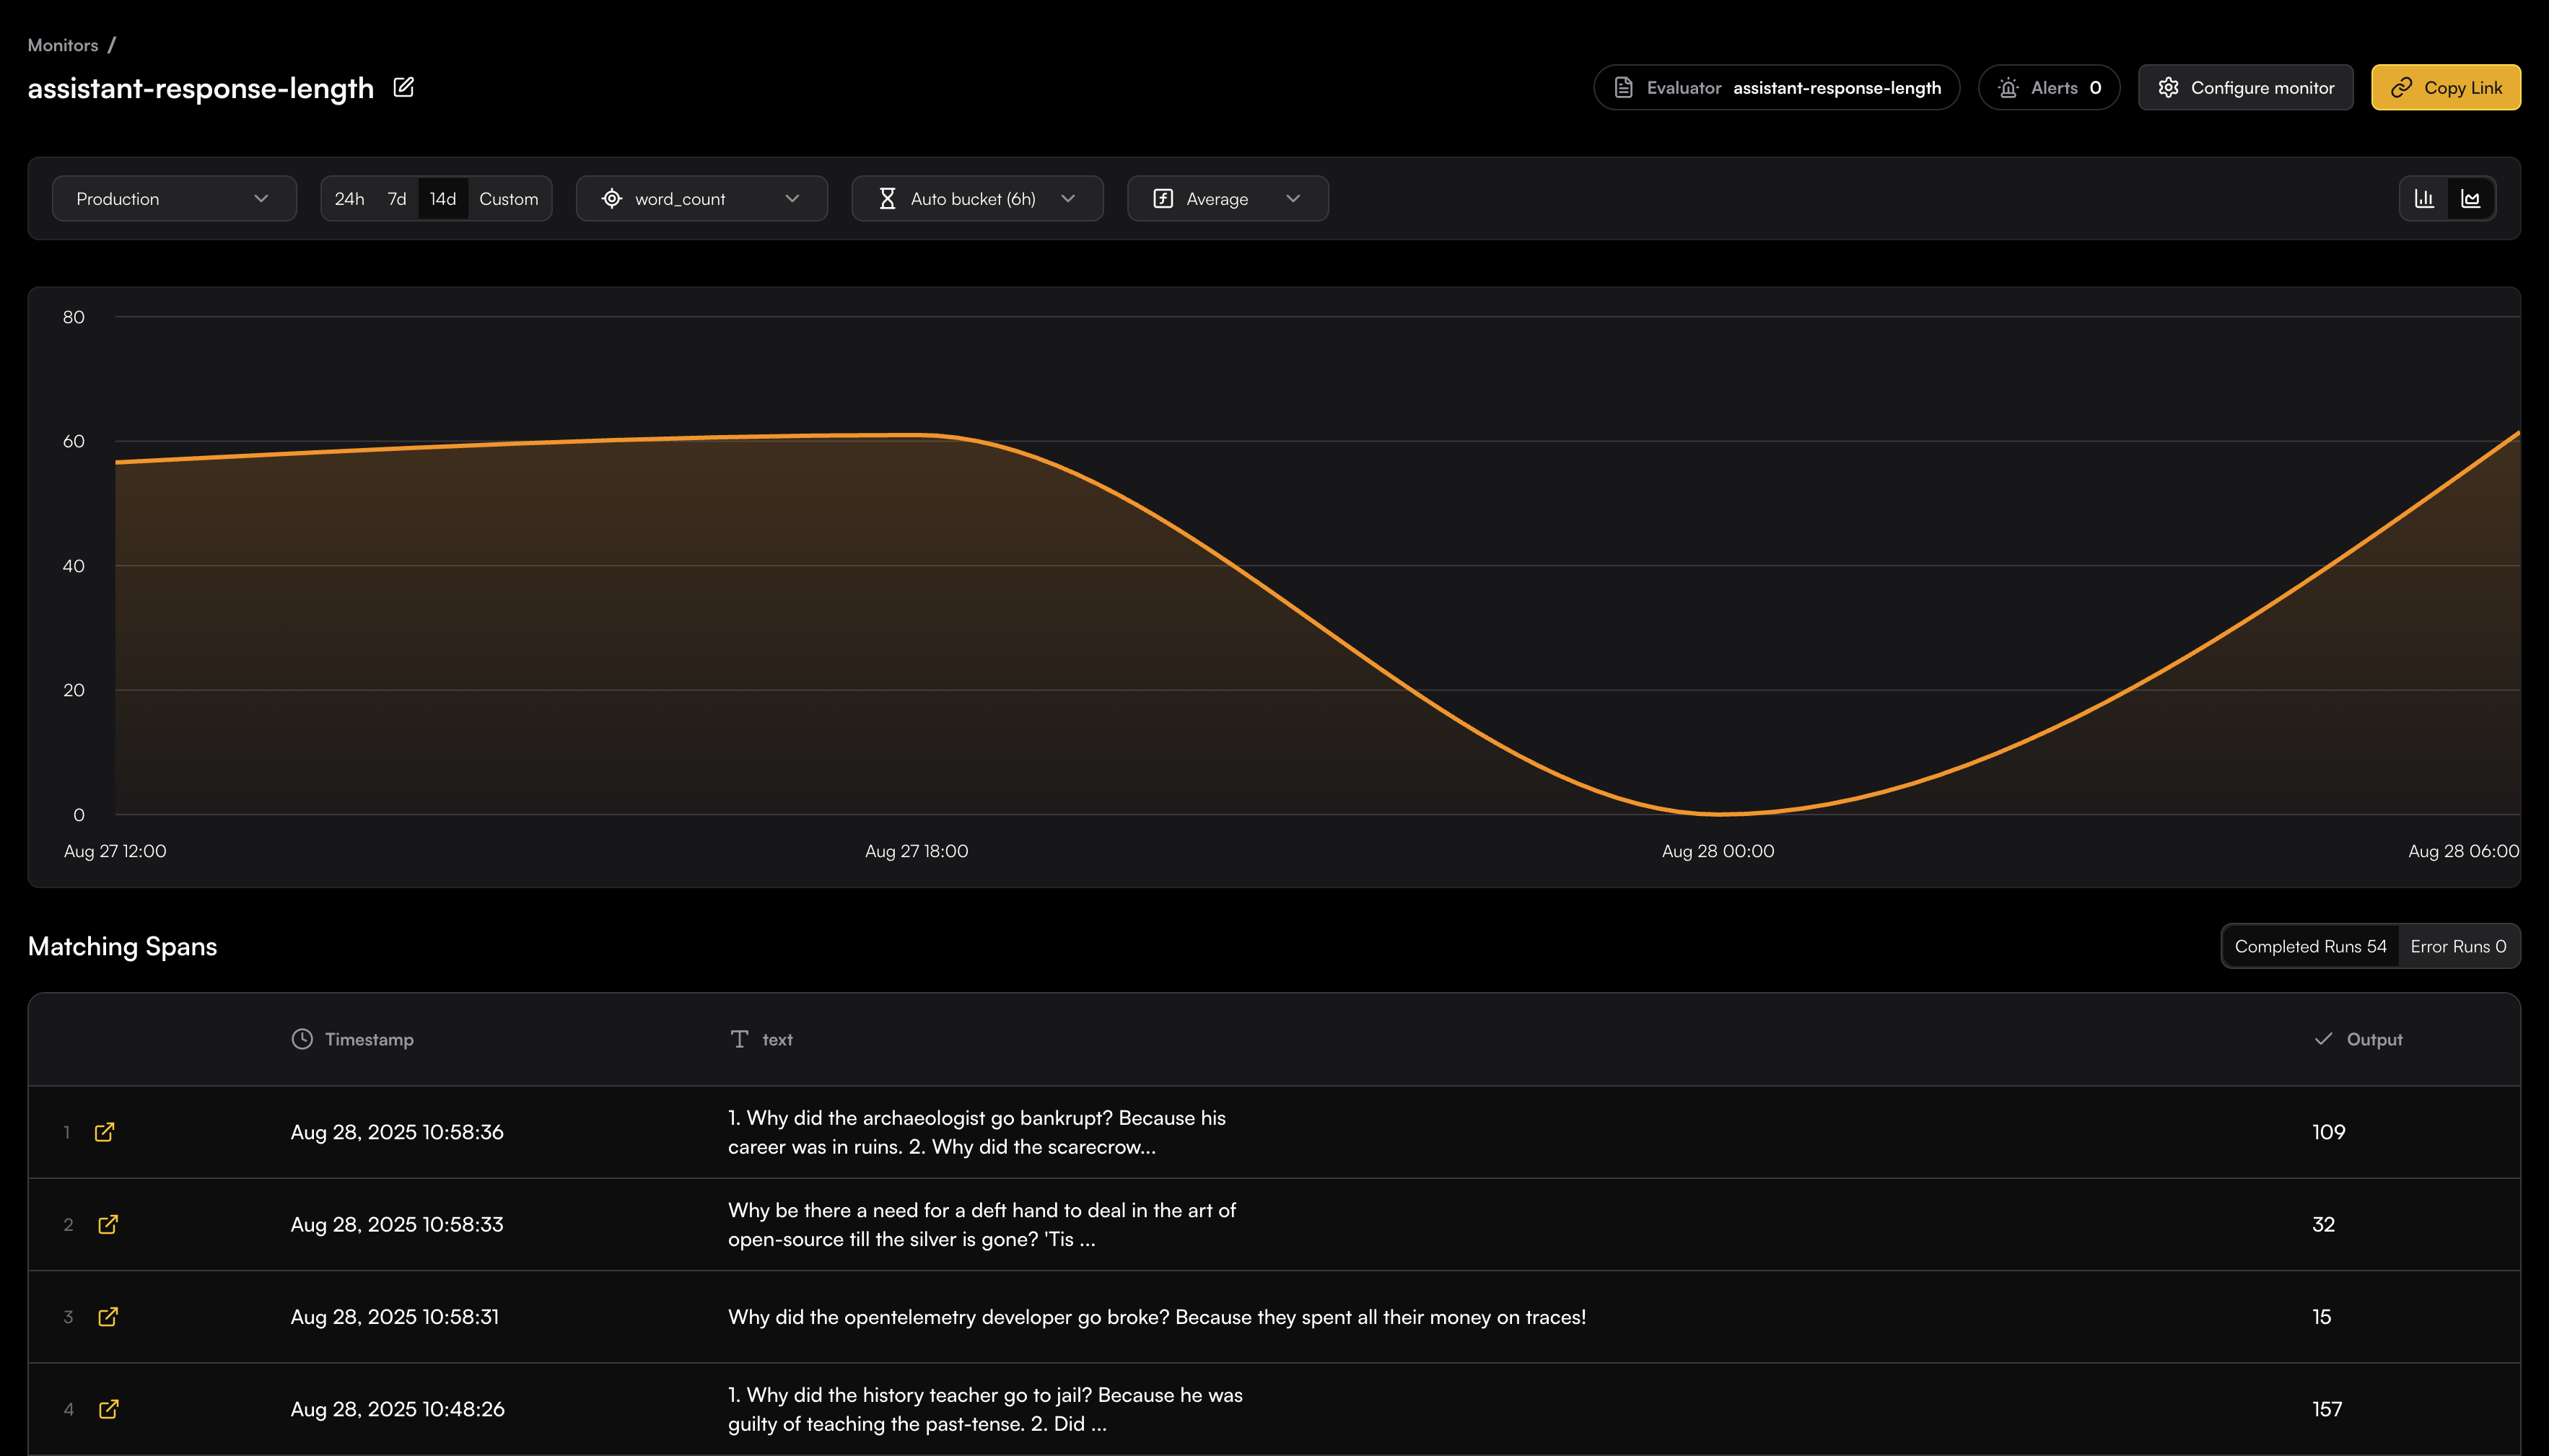2549x1456 pixels.
Task: Select the 24h time range
Action: point(349,199)
